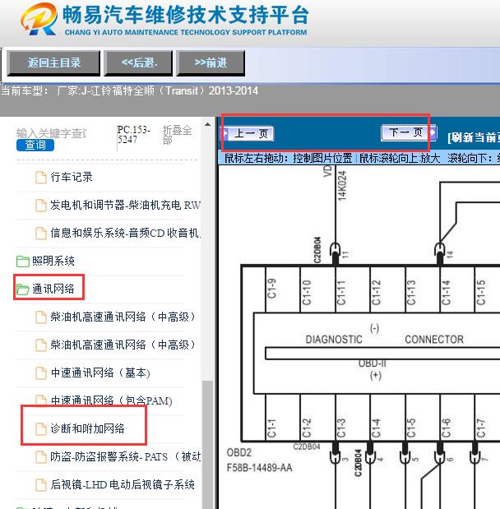
Task: Click the 刷新当前页 refresh link
Action: (x=474, y=137)
